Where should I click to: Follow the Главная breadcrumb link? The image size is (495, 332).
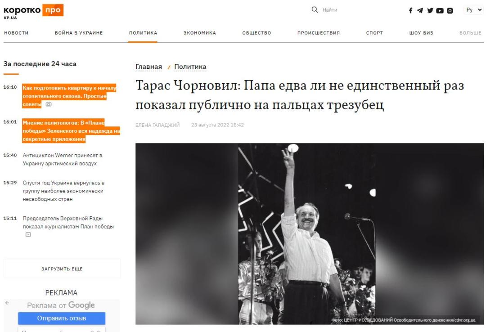pos(148,67)
